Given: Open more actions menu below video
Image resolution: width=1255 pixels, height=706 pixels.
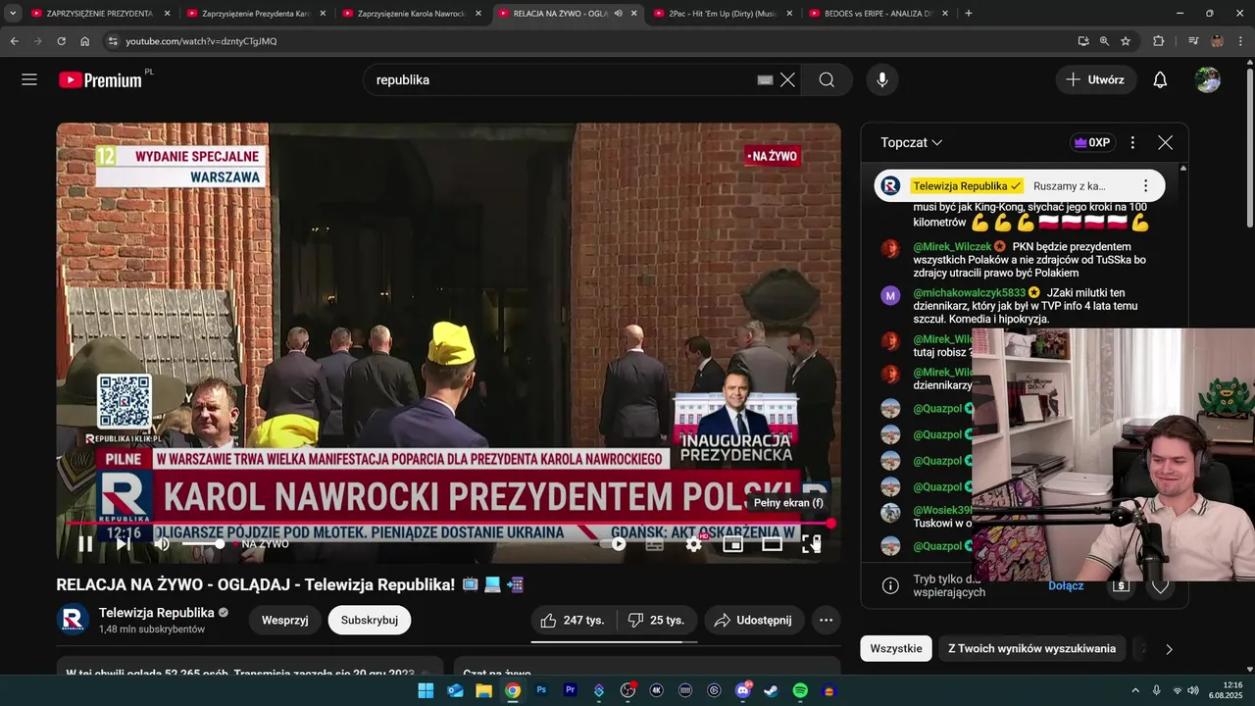Looking at the screenshot, I should click(826, 620).
